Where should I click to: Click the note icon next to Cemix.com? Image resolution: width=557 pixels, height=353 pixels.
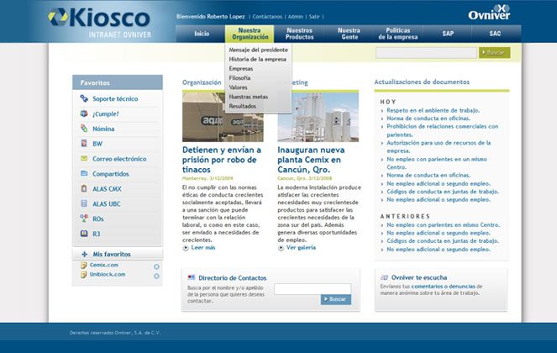[83, 266]
